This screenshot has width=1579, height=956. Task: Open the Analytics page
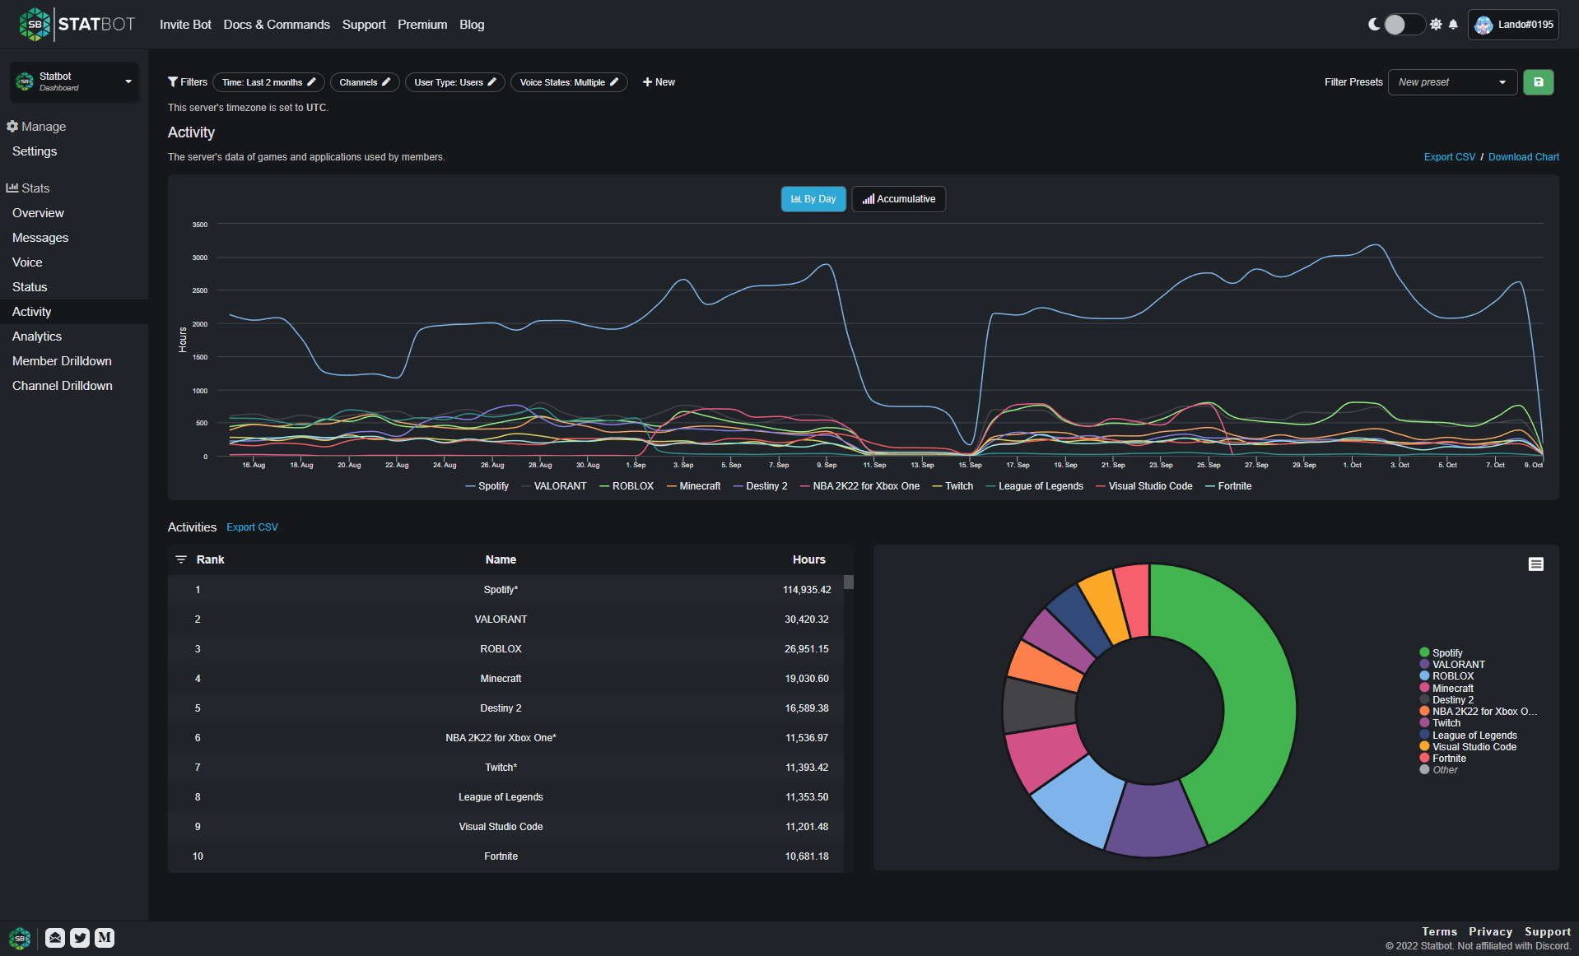[x=37, y=336]
